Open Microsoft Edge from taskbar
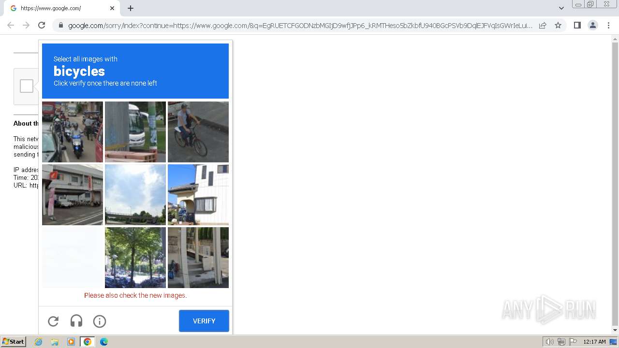619x348 pixels. tap(103, 342)
